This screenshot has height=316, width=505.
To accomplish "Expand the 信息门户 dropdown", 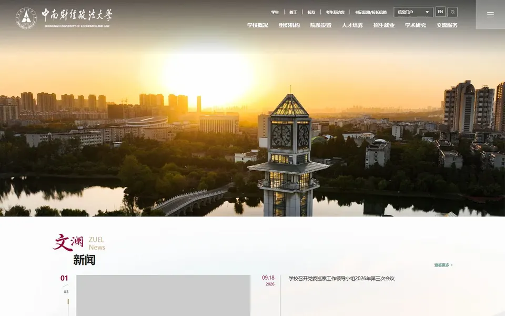I will [413, 12].
